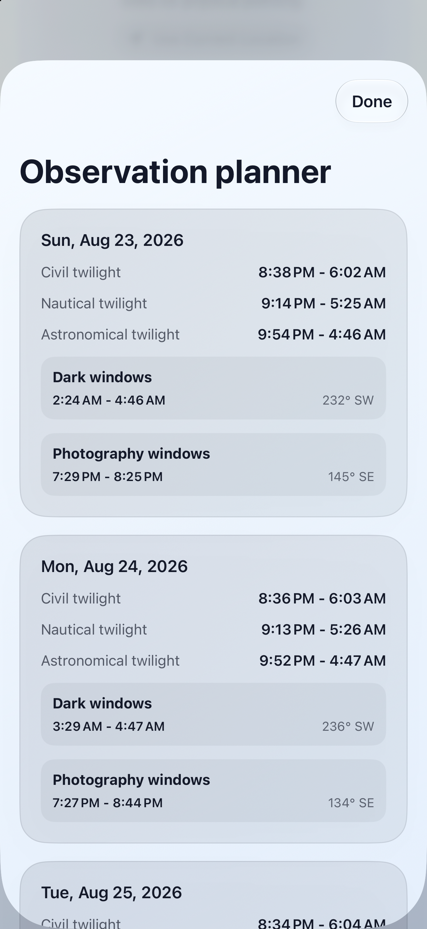Select Nautical twilight 9:13 PM - 5:26 AM row
The width and height of the screenshot is (427, 929).
[213, 629]
